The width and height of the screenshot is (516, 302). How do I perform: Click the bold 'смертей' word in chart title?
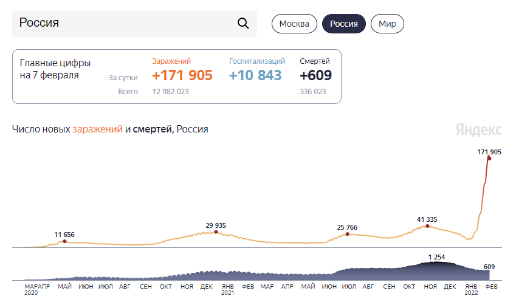[x=153, y=129]
